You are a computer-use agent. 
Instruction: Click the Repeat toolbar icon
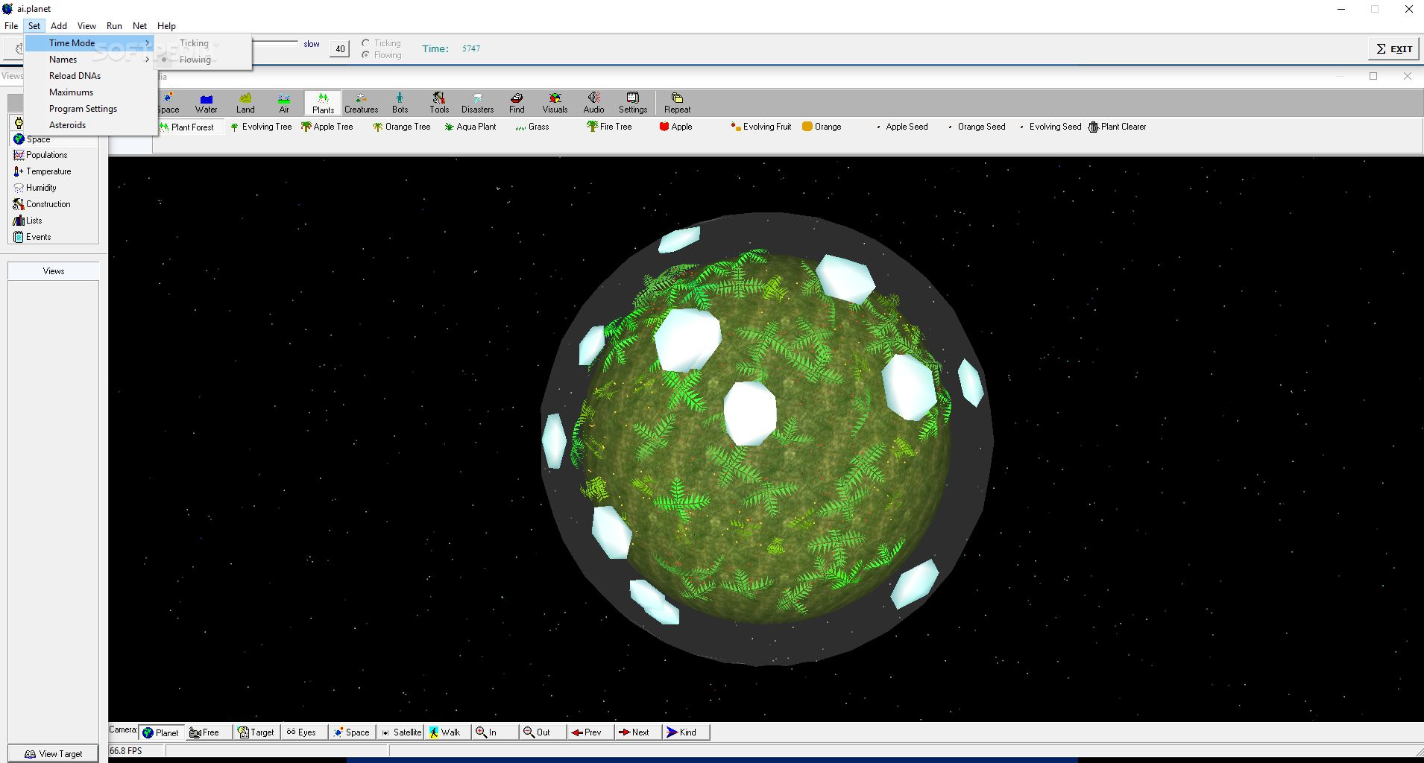[x=678, y=103]
